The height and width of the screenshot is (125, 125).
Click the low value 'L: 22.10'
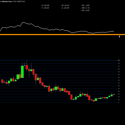tap(65, 8)
